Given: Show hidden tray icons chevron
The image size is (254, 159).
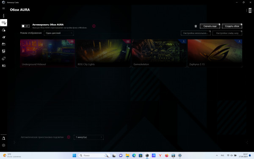Looking at the screenshot, I should tap(217, 156).
